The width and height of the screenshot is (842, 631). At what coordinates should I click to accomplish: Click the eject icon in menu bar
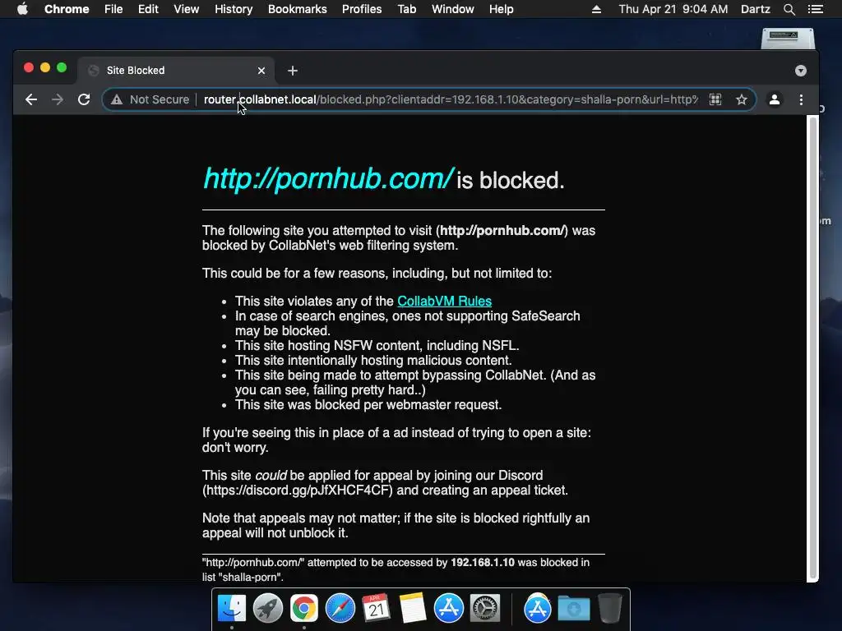596,9
